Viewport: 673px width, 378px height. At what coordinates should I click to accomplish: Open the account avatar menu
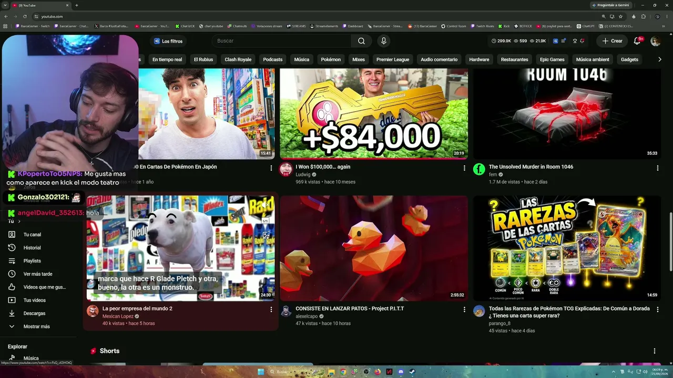pos(656,41)
